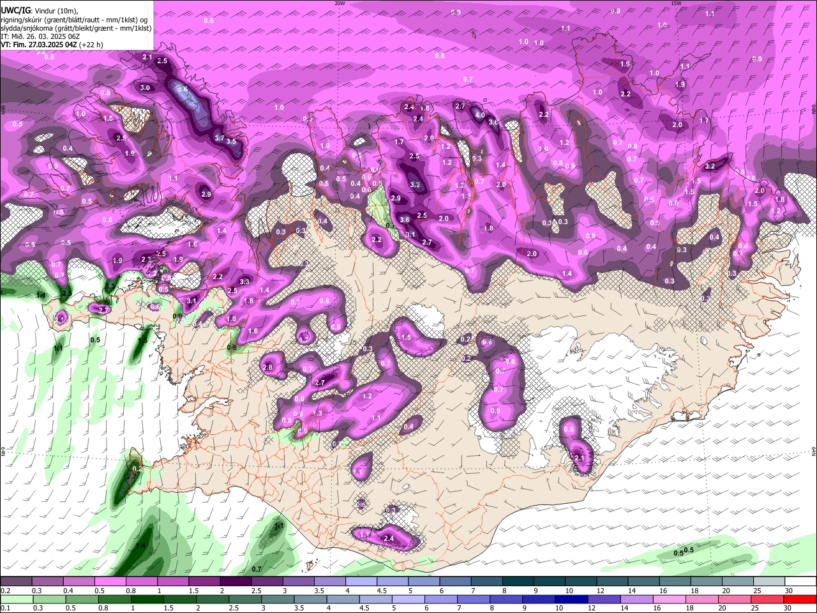Click the initial time line 'IT: Mið. 26. 03. 2025 06Z'
This screenshot has height=613, width=817.
coord(40,36)
